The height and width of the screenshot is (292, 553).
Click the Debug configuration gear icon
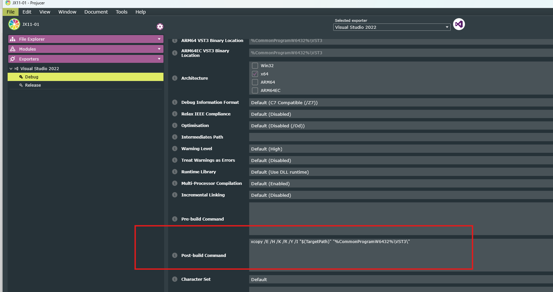click(x=21, y=77)
